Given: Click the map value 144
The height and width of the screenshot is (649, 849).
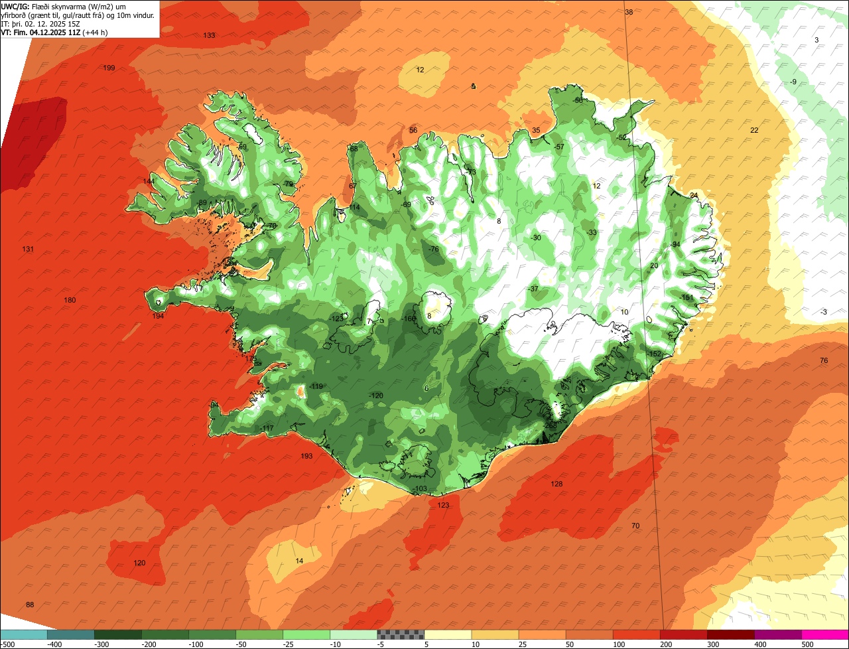Looking at the screenshot, I should pos(149,181).
